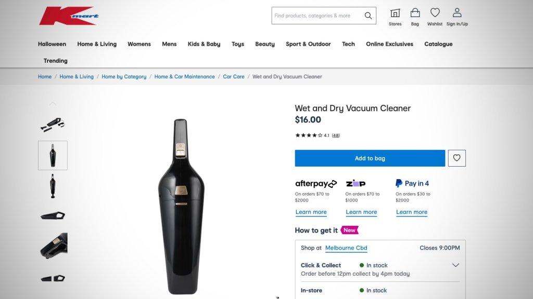Open the Home & Living menu
The width and height of the screenshot is (533, 299).
point(97,44)
